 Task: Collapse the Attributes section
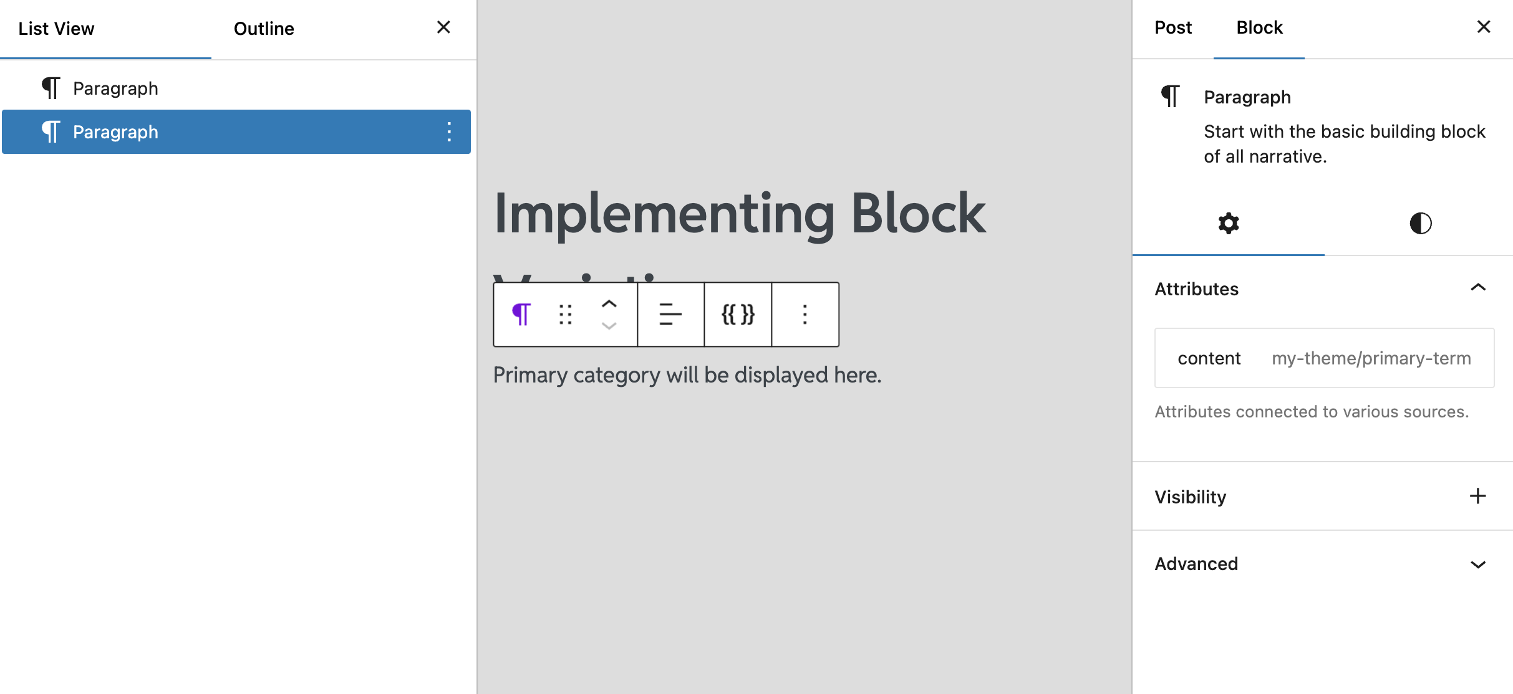click(1478, 288)
